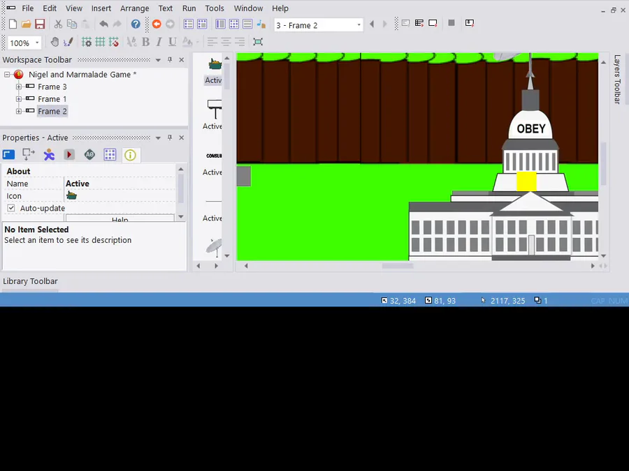The image size is (629, 471).
Task: Select the CONSUME Active object in list
Action: (212, 164)
